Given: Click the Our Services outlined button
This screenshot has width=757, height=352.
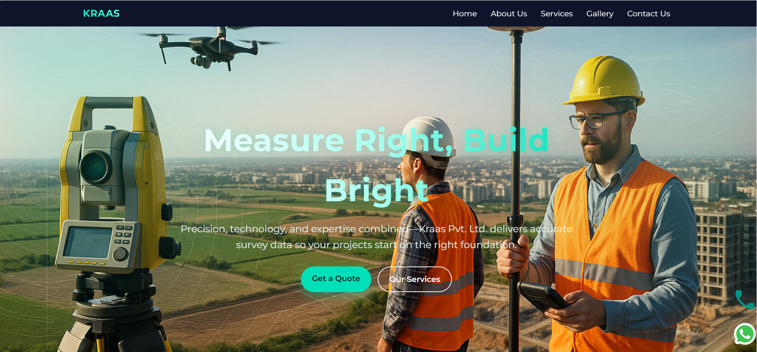Looking at the screenshot, I should 414,279.
